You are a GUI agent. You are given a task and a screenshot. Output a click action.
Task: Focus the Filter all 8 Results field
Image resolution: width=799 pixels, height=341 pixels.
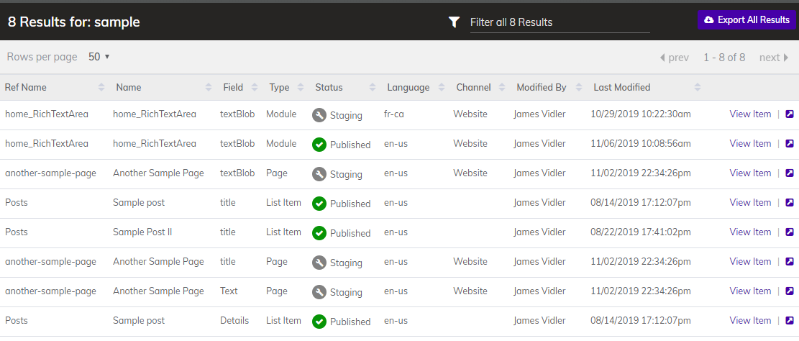[x=560, y=22]
